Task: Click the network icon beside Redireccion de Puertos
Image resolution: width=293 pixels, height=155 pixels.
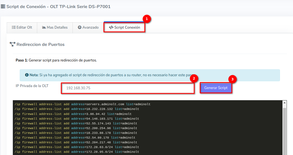Action: click(12, 44)
